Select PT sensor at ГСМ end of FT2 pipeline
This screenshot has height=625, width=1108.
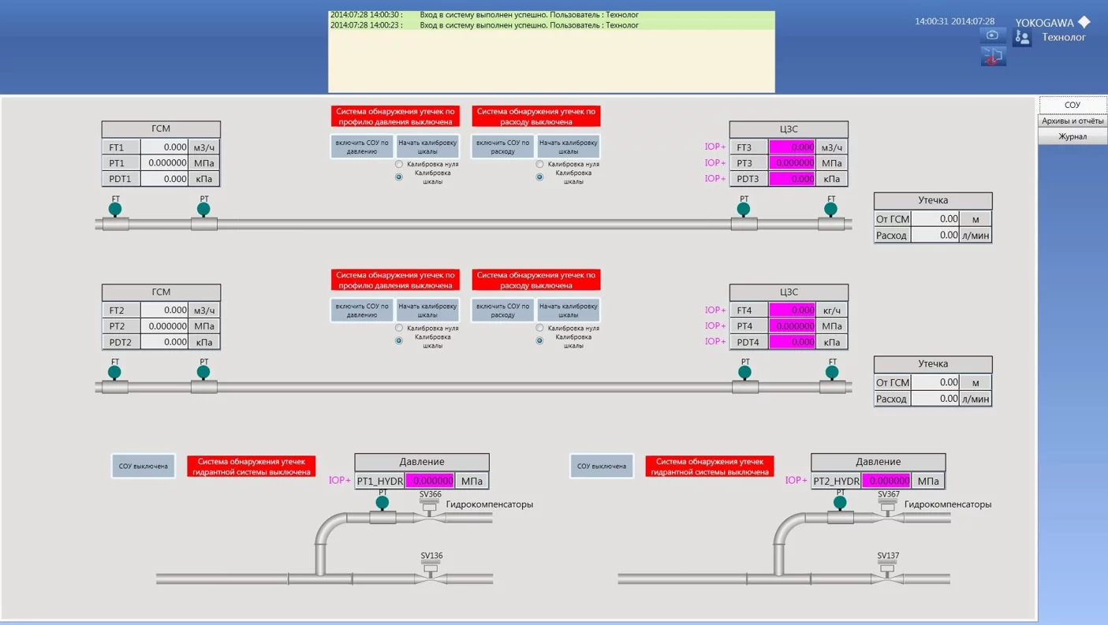(x=203, y=372)
